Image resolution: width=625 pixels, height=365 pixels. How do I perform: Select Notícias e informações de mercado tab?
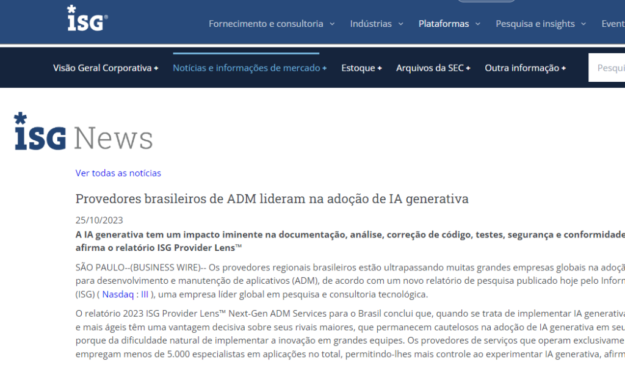tap(247, 68)
